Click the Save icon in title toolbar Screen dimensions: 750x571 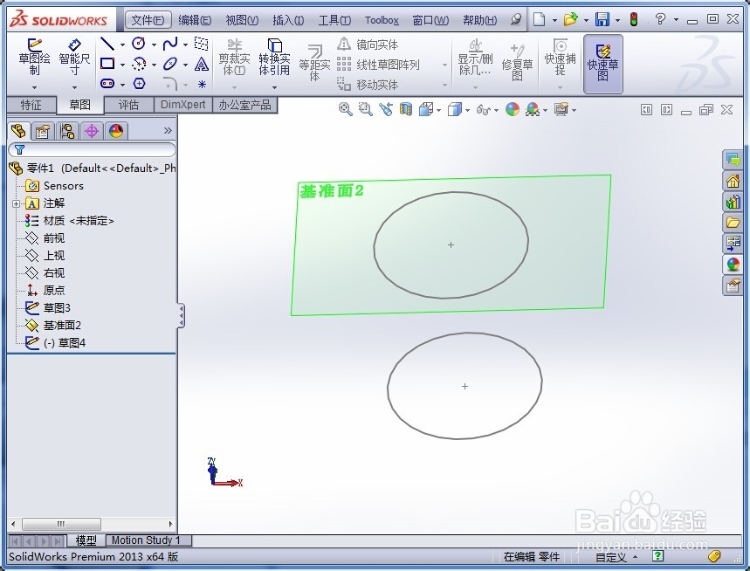point(602,19)
